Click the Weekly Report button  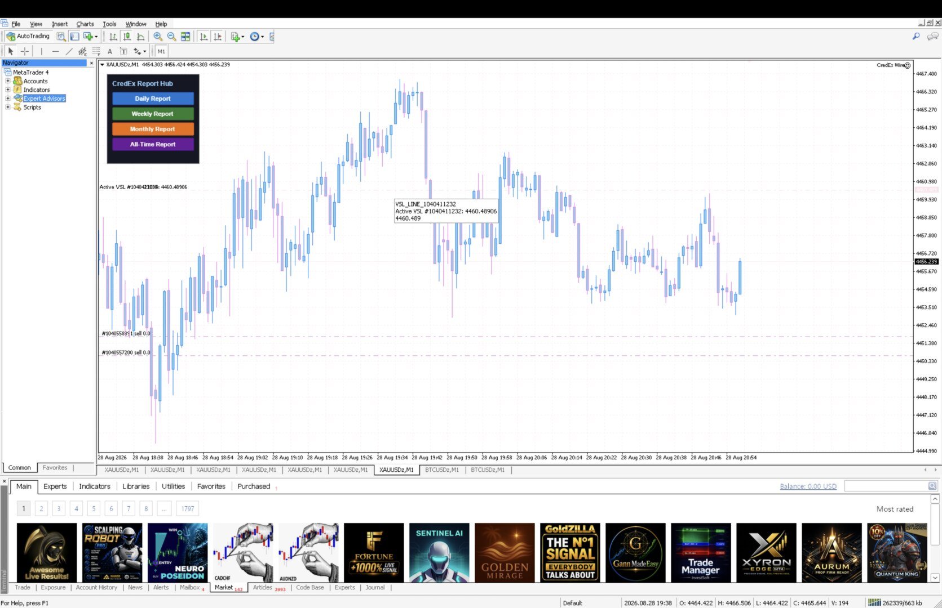153,114
